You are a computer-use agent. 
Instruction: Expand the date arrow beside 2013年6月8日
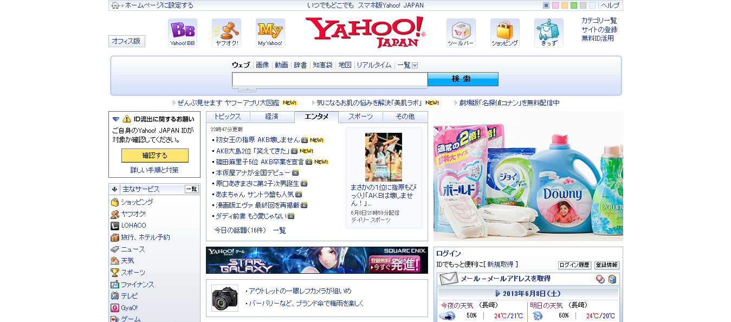[498, 293]
